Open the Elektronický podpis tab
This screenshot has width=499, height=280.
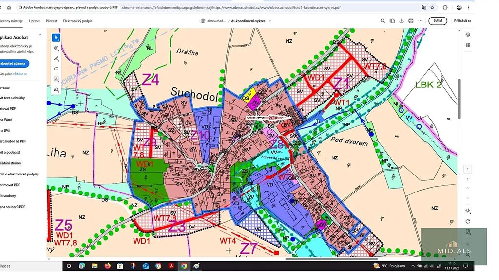point(77,21)
